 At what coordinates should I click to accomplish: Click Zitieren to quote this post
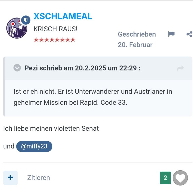38,178
